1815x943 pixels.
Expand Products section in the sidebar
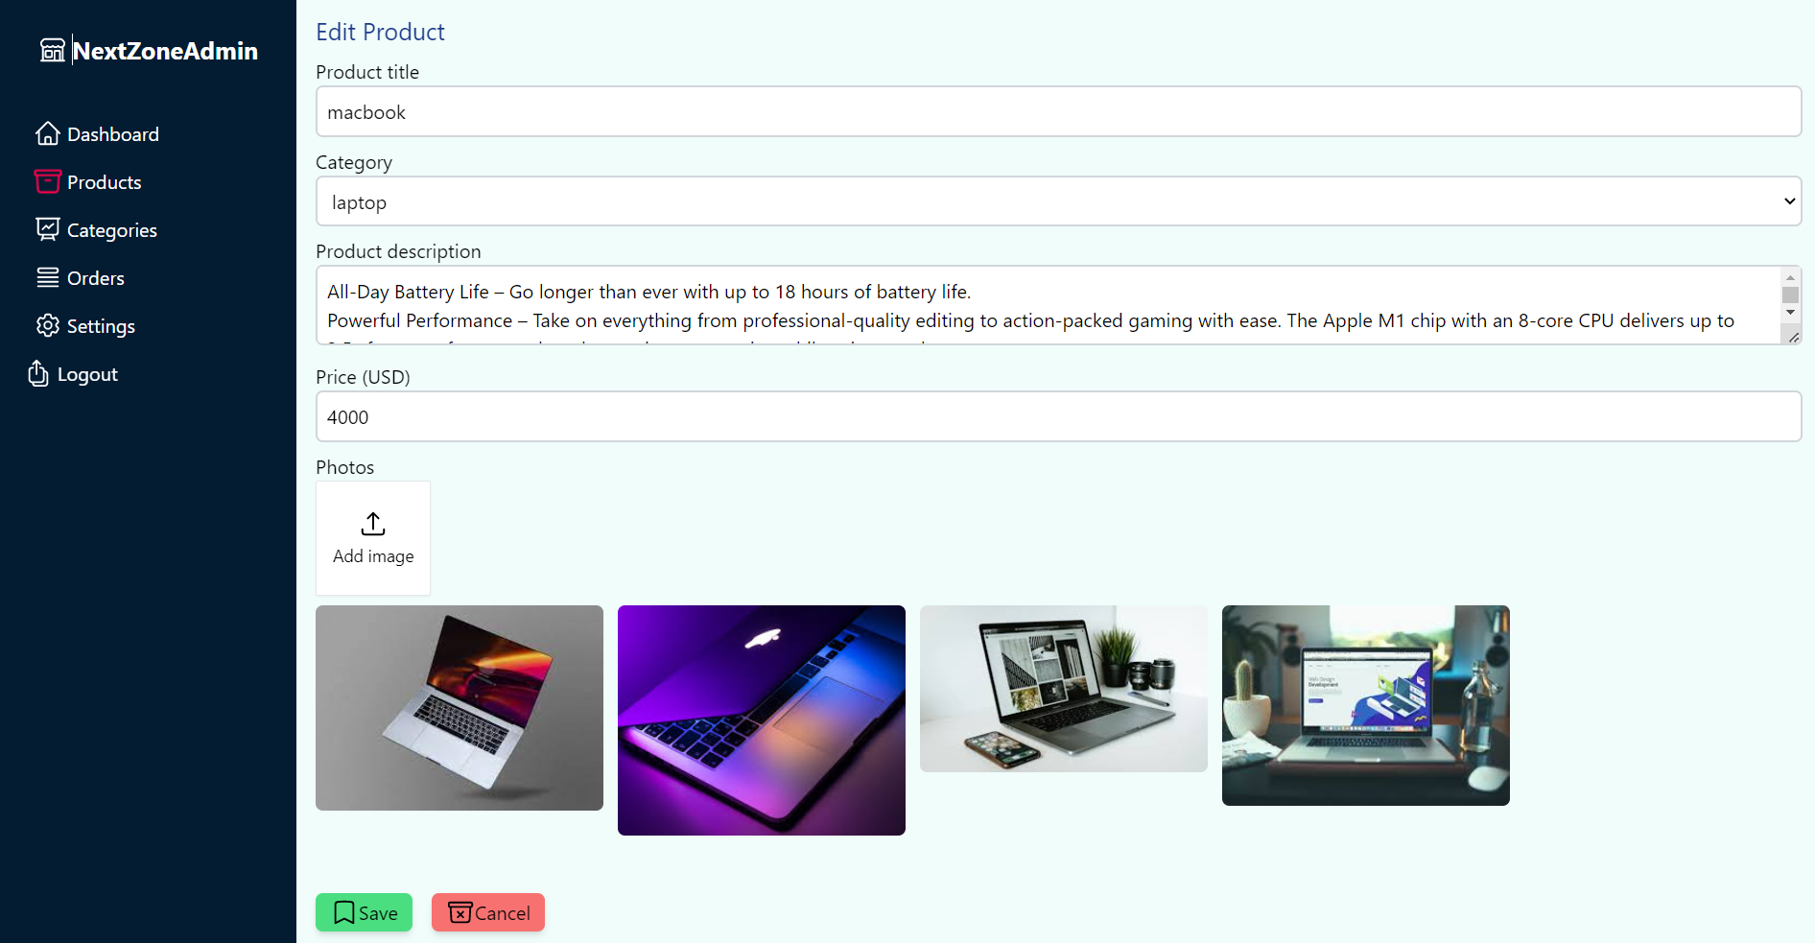[x=105, y=181]
